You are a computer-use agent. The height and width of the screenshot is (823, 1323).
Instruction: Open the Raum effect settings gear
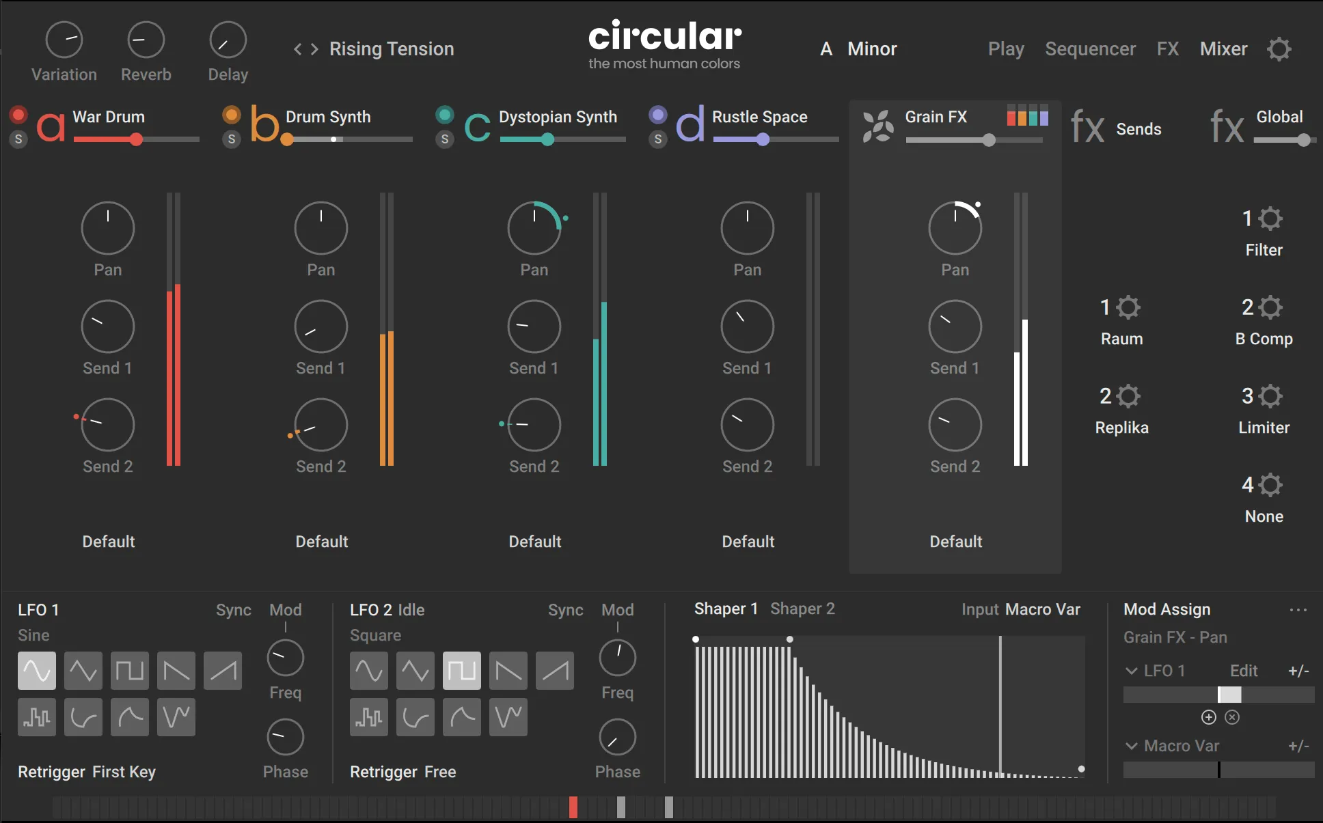[1128, 307]
